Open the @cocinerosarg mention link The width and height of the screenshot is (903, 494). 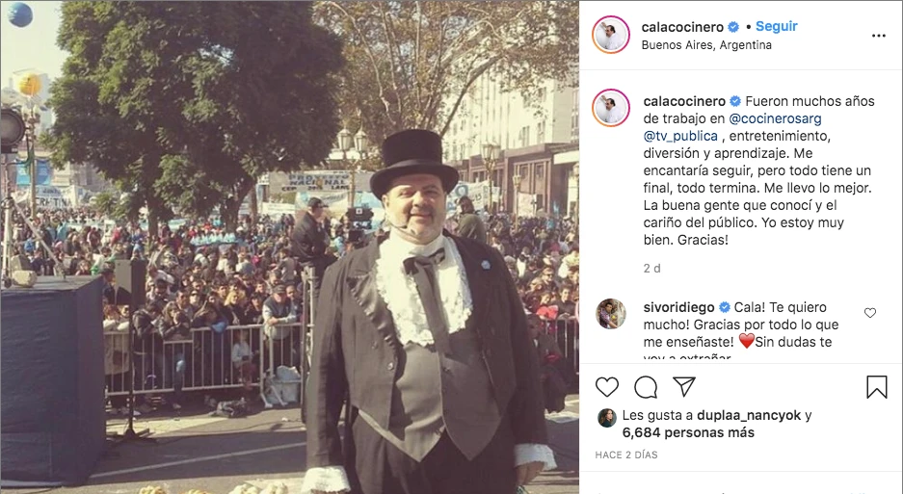[775, 118]
